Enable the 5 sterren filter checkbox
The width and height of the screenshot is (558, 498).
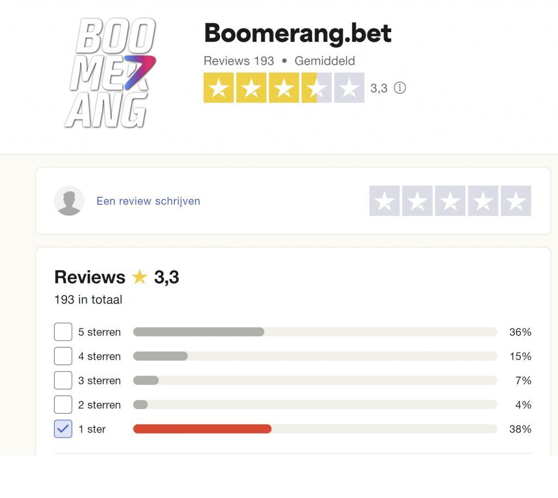click(63, 331)
